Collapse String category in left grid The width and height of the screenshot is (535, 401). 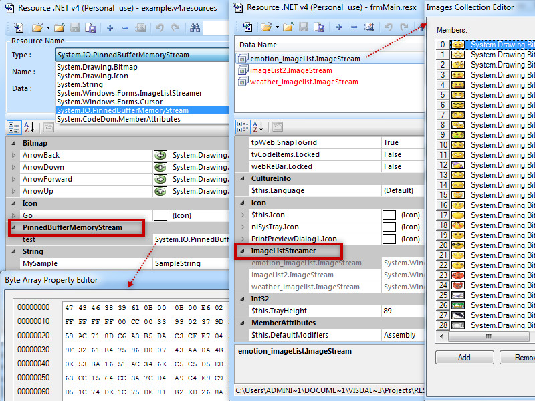[13, 251]
